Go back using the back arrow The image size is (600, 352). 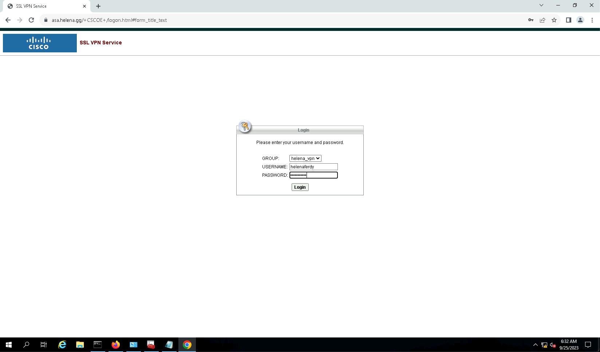(8, 20)
